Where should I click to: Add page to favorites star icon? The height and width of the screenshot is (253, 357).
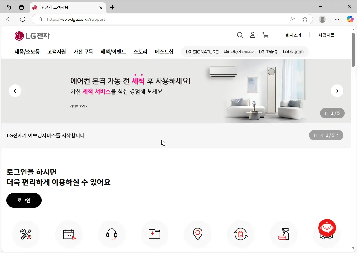[305, 19]
